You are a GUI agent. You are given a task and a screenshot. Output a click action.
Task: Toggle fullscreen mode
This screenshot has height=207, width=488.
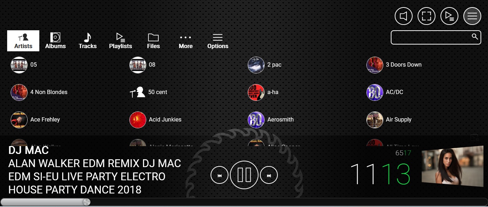click(427, 16)
